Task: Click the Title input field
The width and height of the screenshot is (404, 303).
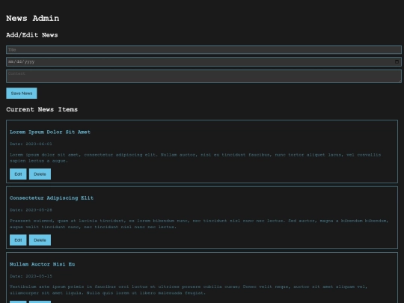Action: pos(203,49)
